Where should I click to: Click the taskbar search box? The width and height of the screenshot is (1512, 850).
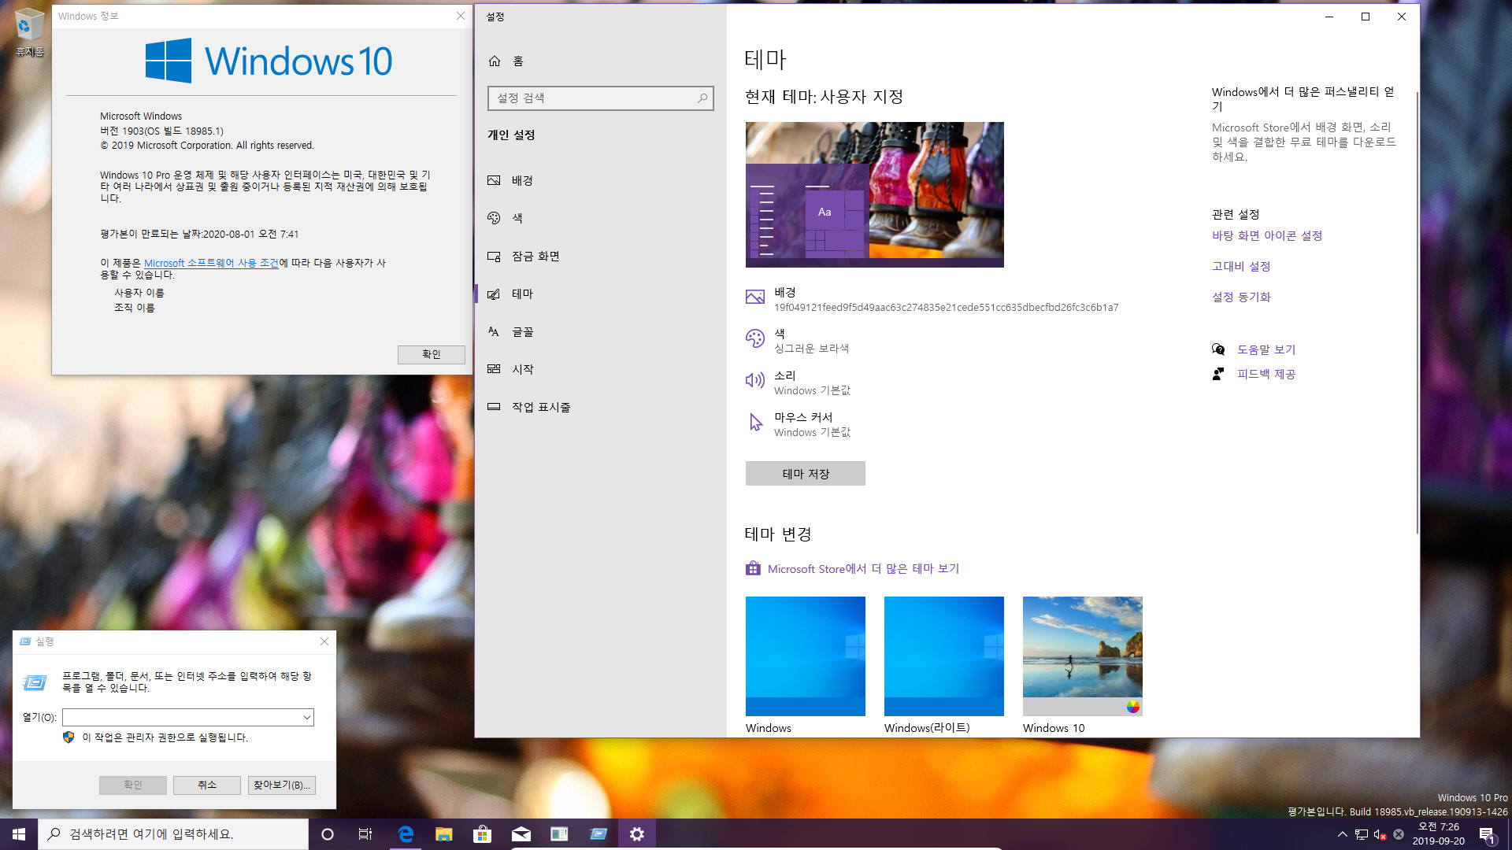(x=173, y=834)
